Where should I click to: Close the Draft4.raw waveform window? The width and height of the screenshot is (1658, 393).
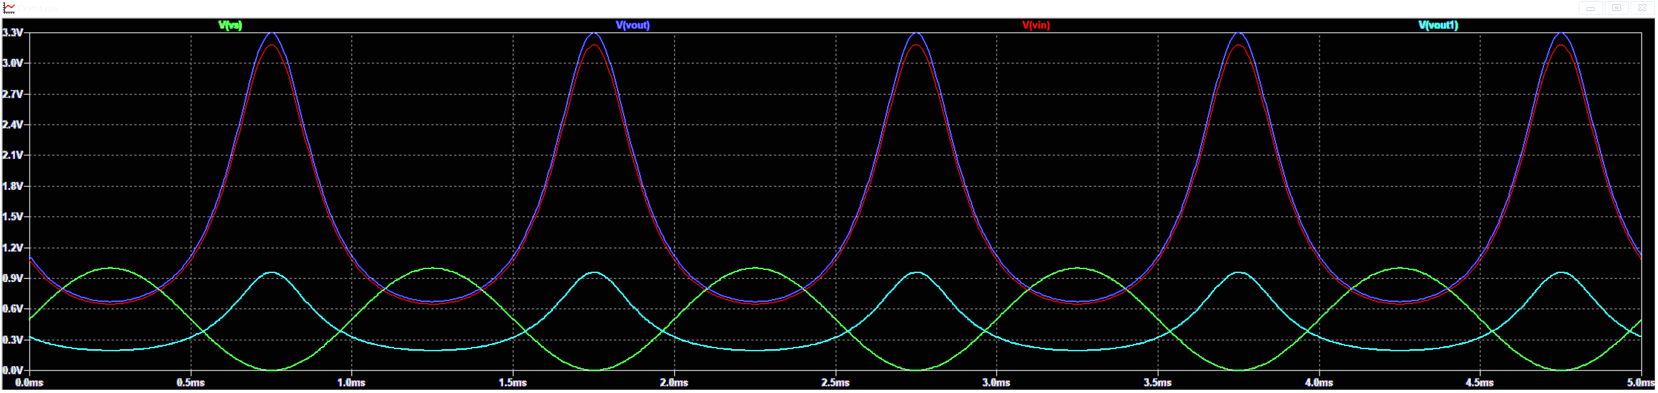(1641, 8)
